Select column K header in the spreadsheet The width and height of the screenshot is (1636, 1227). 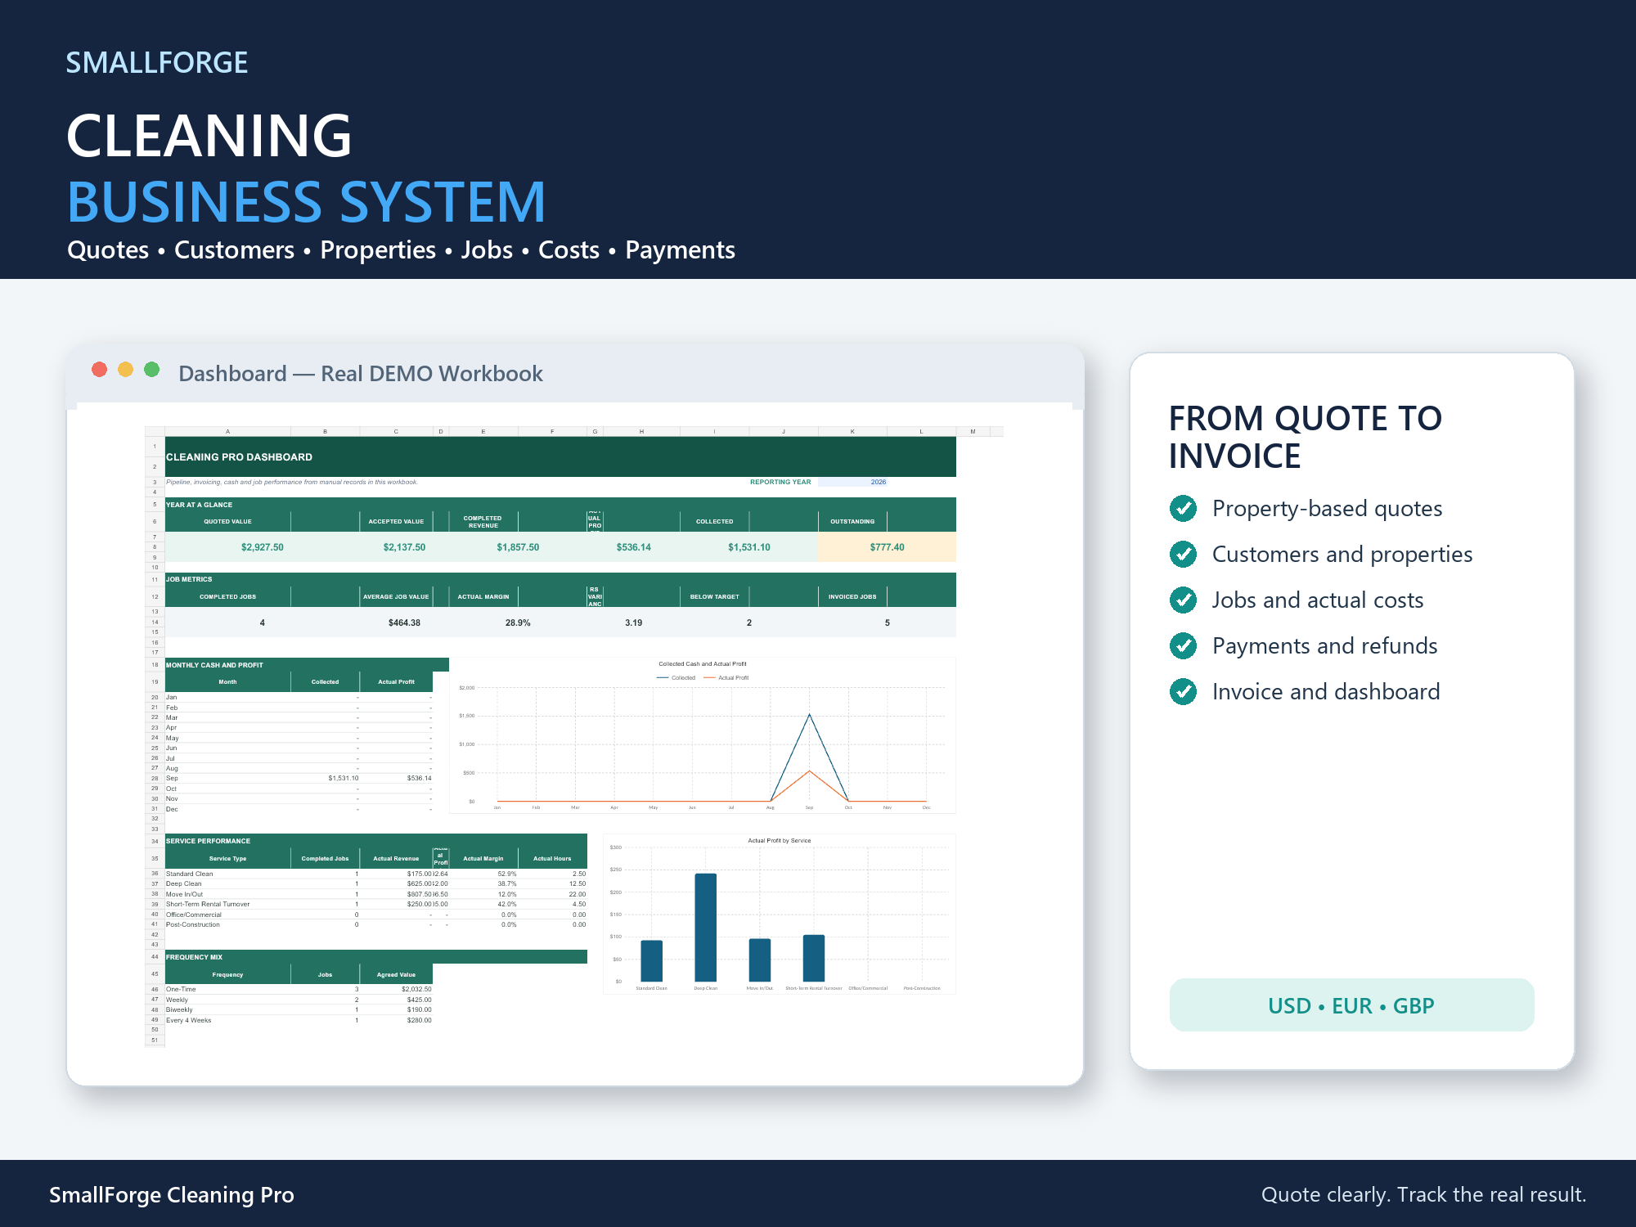coord(852,431)
